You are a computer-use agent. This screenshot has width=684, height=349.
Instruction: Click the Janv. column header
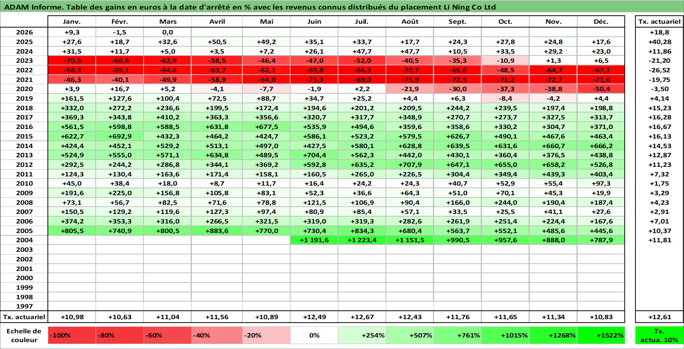point(72,21)
